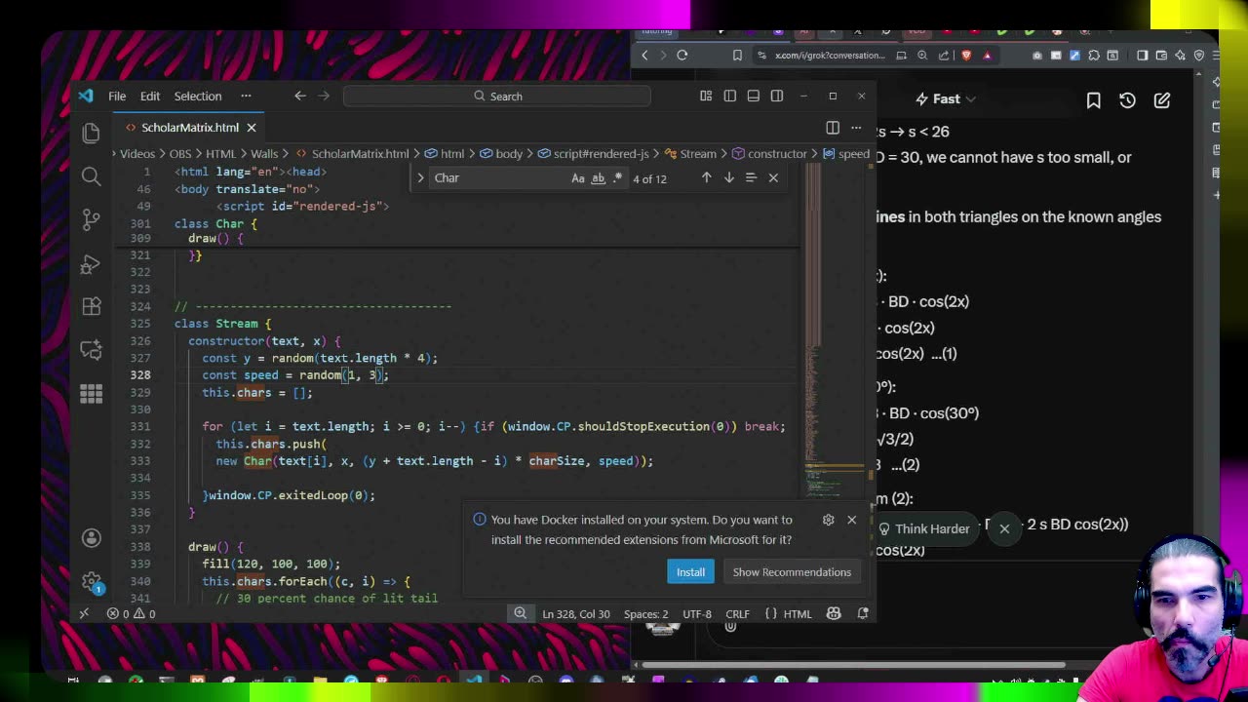Image resolution: width=1248 pixels, height=702 pixels.
Task: Open the Fast model dropdown in Grok
Action: coord(946,98)
